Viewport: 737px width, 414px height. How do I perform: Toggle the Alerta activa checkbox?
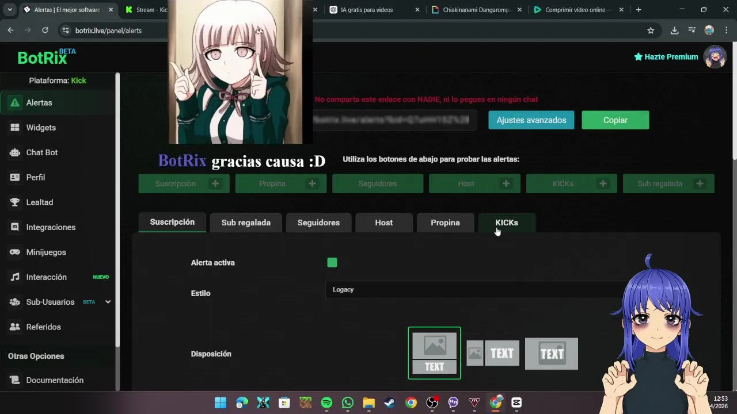pos(332,263)
